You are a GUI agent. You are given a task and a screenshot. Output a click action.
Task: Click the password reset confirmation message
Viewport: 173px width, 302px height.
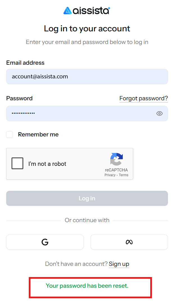coord(87,286)
